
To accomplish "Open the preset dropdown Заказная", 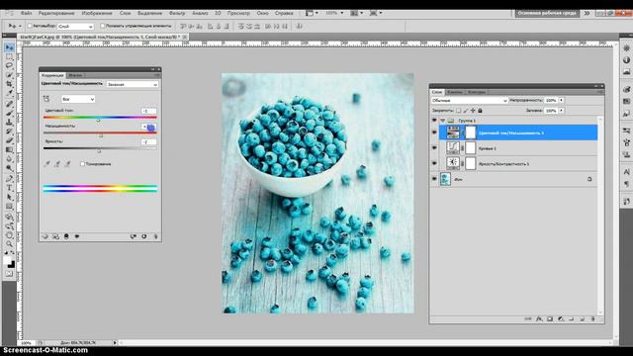I will pos(132,84).
